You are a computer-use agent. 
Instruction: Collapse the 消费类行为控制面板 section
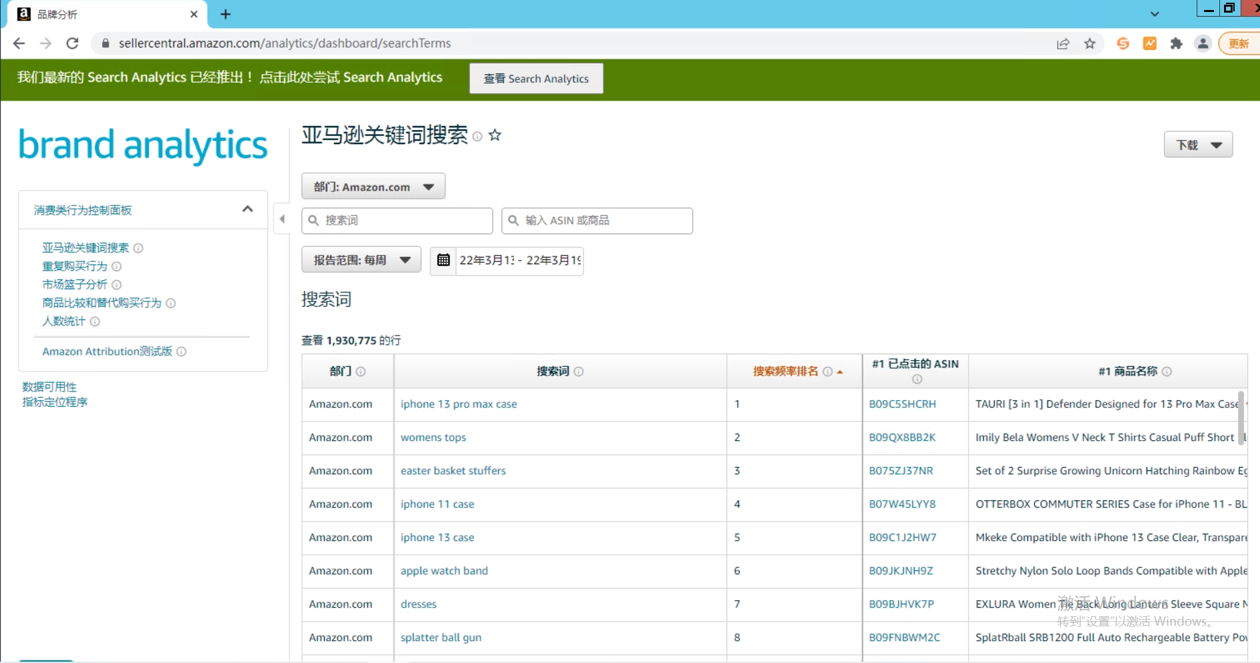click(247, 209)
